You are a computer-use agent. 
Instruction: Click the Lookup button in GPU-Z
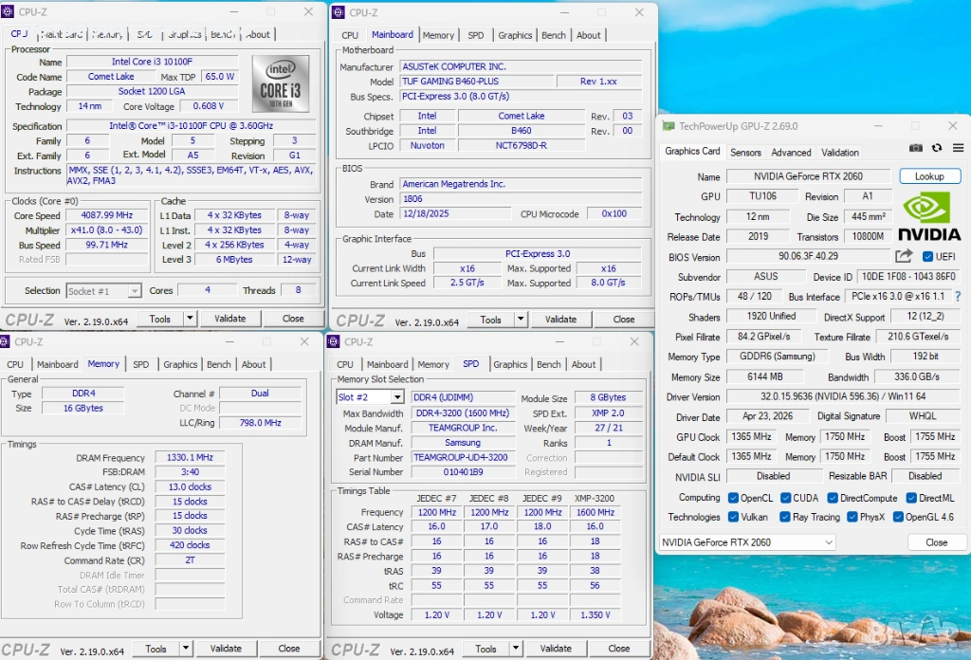coord(929,176)
